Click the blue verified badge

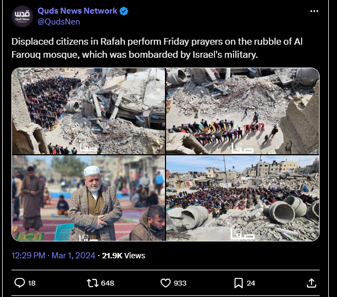point(124,11)
